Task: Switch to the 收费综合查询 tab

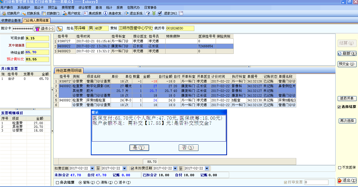Action: 11,20
